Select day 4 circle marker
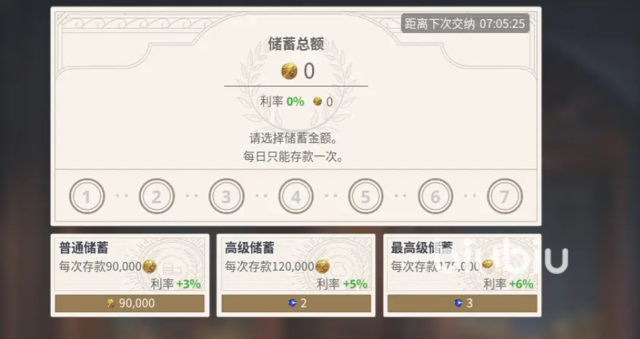Viewport: 640px width, 339px height. (x=296, y=196)
